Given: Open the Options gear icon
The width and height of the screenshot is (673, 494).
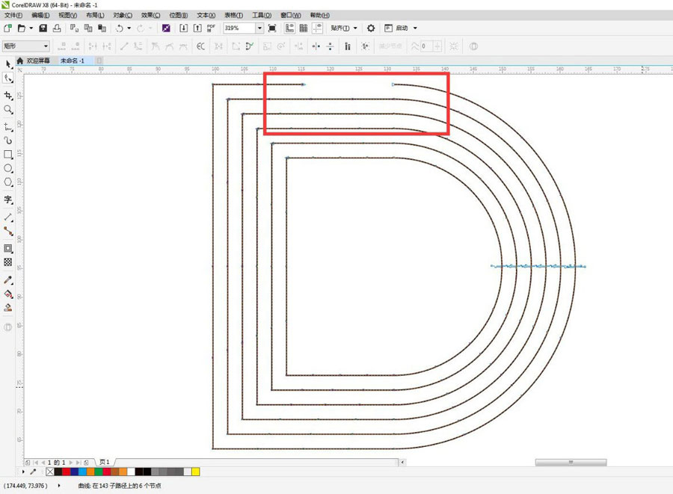Looking at the screenshot, I should point(370,28).
